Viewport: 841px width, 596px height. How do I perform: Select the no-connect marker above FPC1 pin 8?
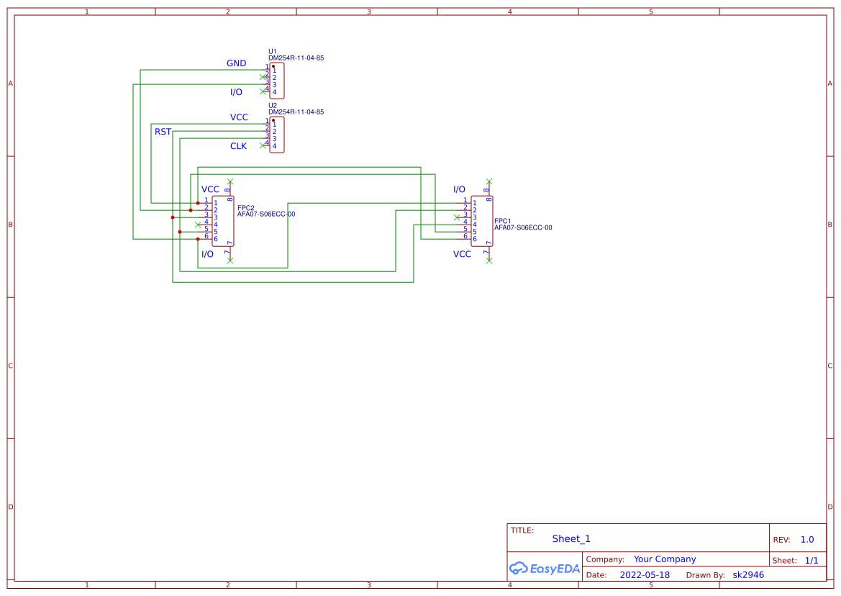(489, 181)
